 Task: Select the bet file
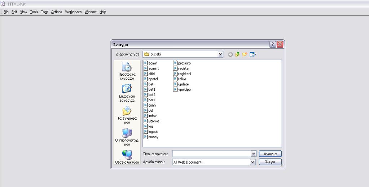[149, 84]
